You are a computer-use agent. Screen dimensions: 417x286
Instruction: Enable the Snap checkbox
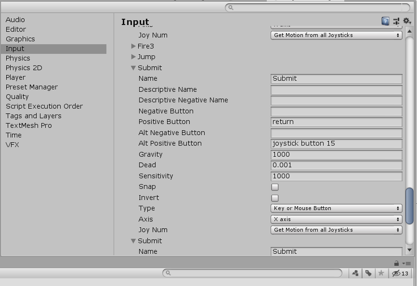(x=275, y=187)
